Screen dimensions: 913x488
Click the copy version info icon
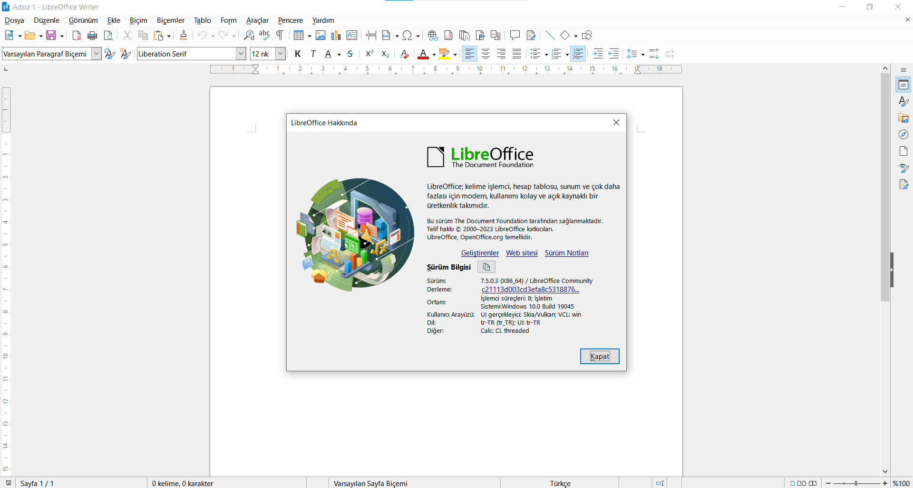(x=486, y=267)
